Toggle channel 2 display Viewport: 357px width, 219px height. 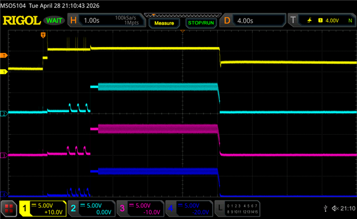91,208
